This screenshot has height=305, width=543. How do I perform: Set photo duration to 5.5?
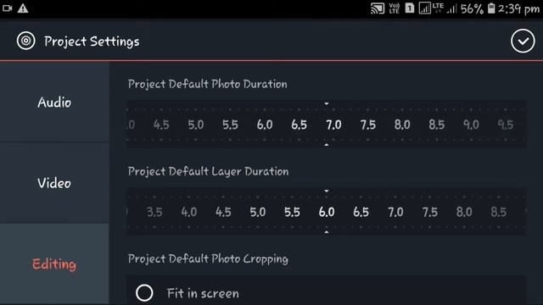tap(230, 125)
